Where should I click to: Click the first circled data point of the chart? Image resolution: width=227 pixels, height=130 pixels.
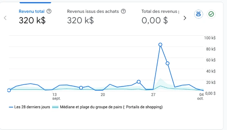[9, 90]
